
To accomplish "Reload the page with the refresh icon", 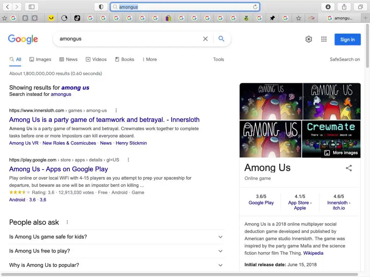I will click(x=255, y=7).
